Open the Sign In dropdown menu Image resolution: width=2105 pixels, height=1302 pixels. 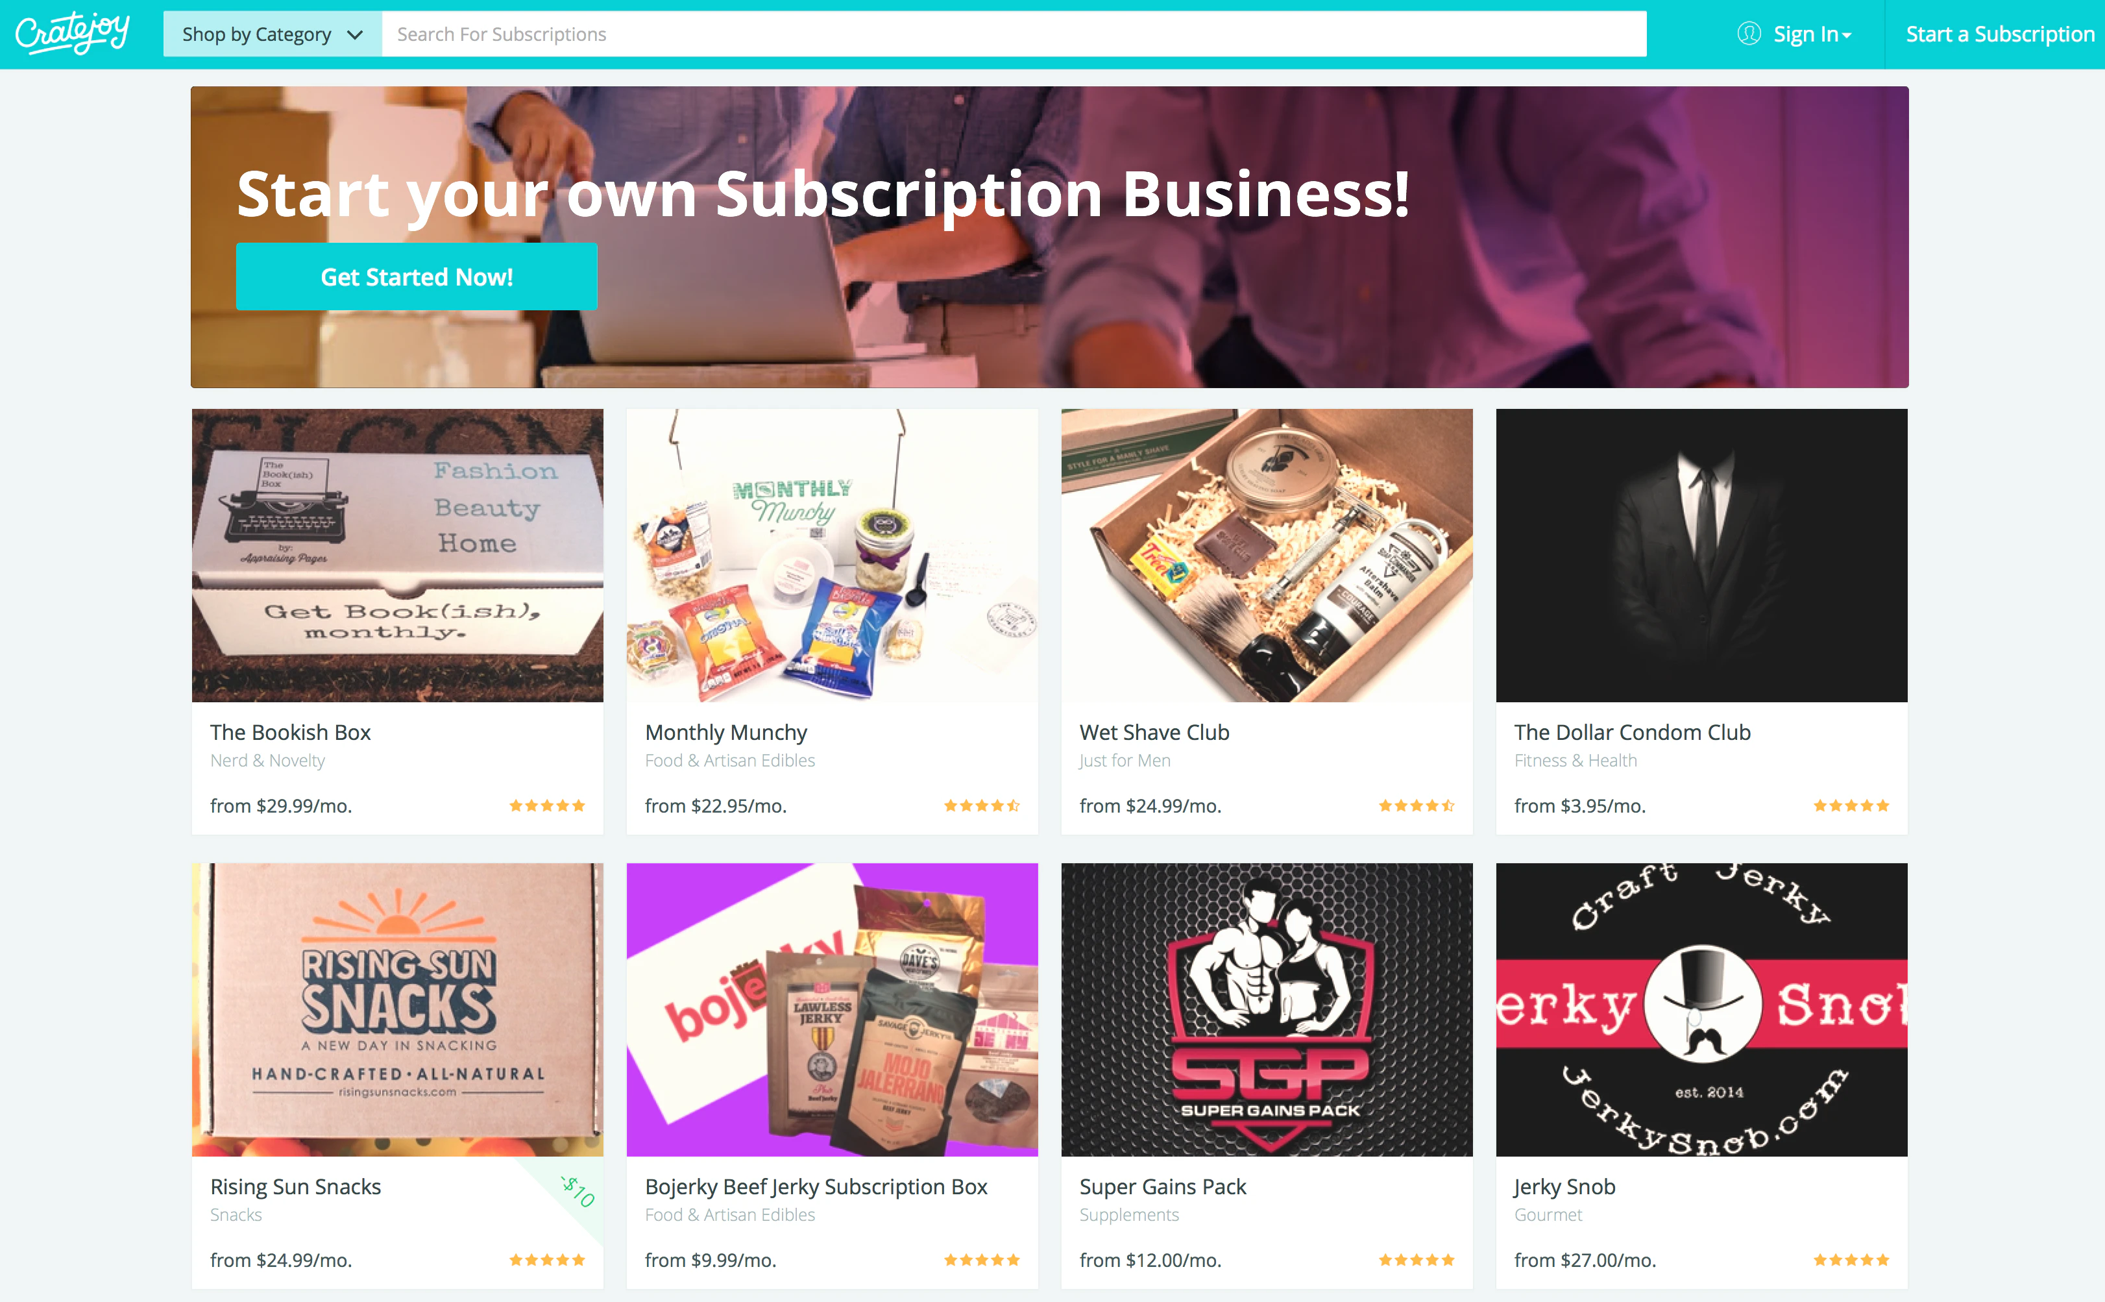(1812, 34)
